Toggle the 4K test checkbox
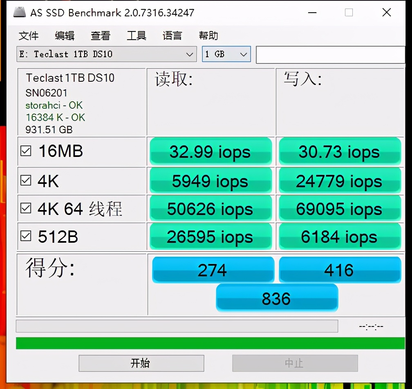412x389 pixels. (26, 181)
